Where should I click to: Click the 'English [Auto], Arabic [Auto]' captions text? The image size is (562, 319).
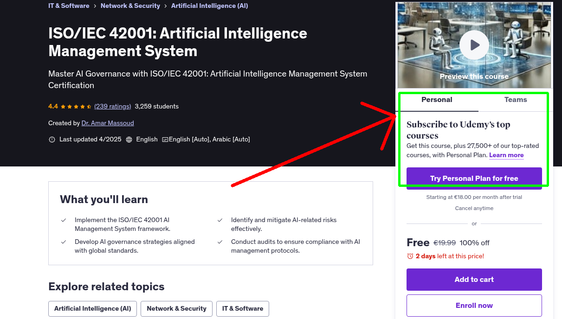click(209, 139)
